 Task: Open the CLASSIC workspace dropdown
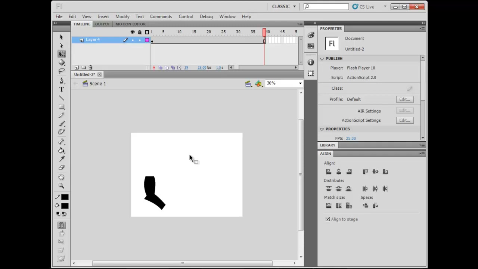pyautogui.click(x=284, y=6)
